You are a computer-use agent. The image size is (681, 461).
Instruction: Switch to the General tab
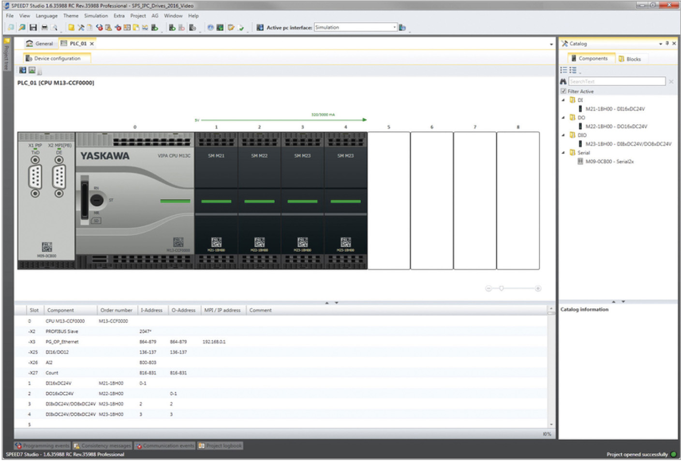coord(40,43)
